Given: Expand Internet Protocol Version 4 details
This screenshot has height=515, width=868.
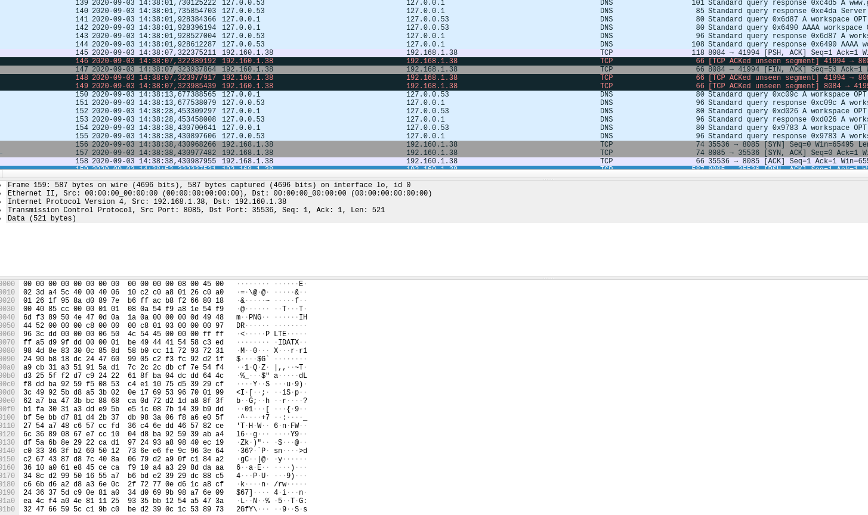Looking at the screenshot, I should 4,201.
